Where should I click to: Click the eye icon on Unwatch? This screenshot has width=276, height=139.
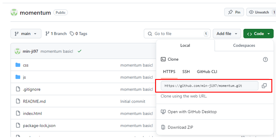pyautogui.click(x=251, y=12)
